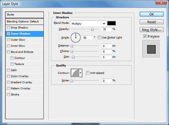Select the Styles list entry
Image resolution: width=169 pixels, height=125 pixels.
click(x=25, y=15)
